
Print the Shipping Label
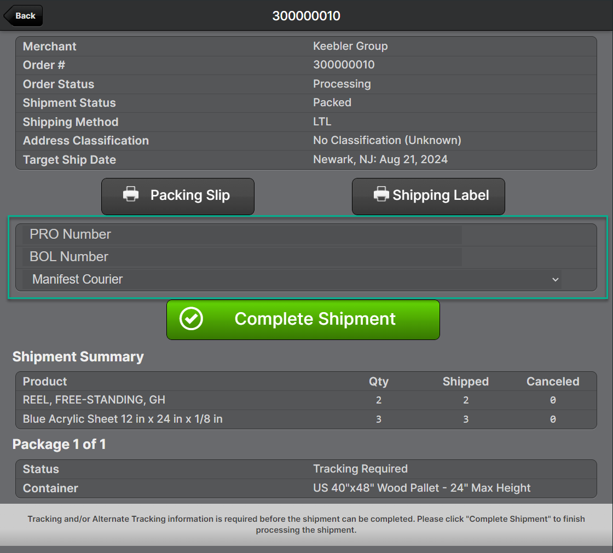coord(428,196)
